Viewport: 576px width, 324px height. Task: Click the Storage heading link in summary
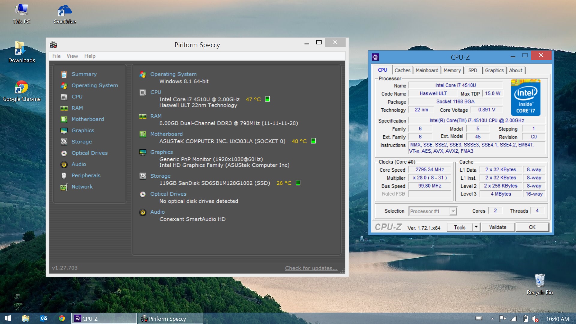160,176
